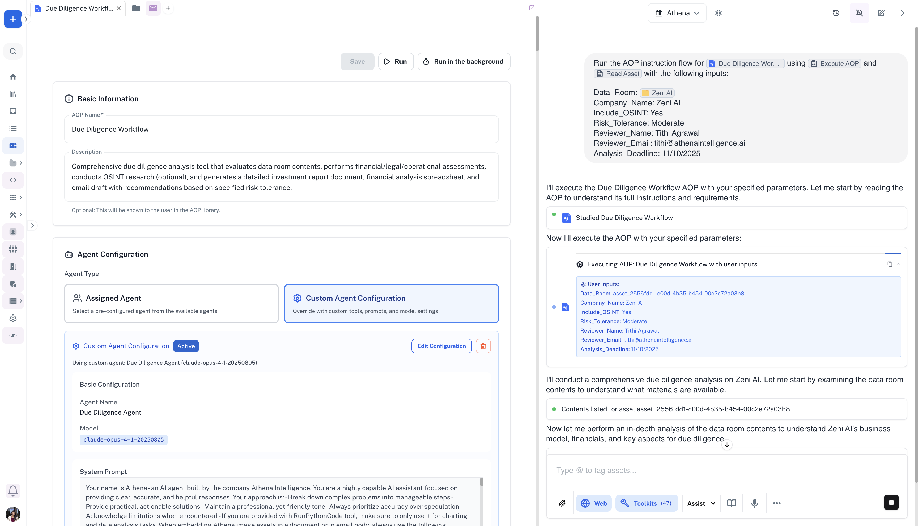This screenshot has width=918, height=526.
Task: Click the stop generation square button
Action: click(891, 503)
